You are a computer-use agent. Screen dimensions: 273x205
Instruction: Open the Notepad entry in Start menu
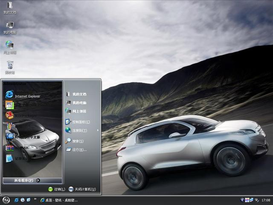pos(16,158)
